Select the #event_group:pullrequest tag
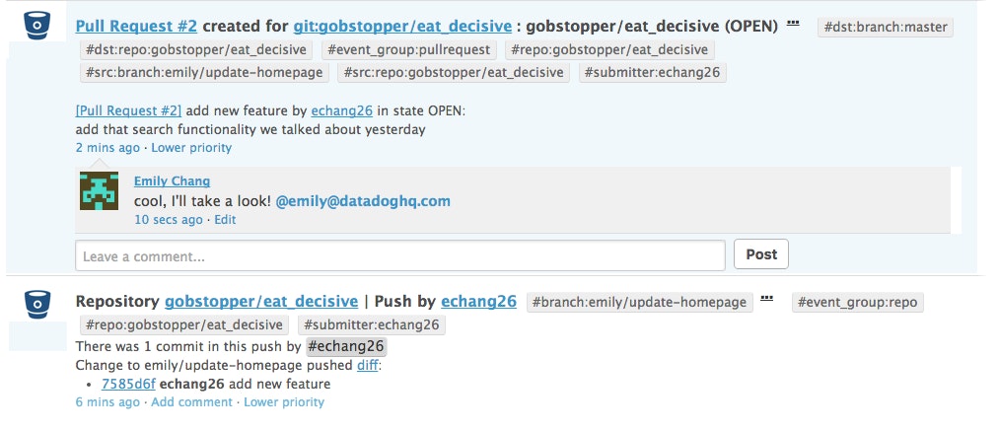998x430 pixels. pos(408,49)
